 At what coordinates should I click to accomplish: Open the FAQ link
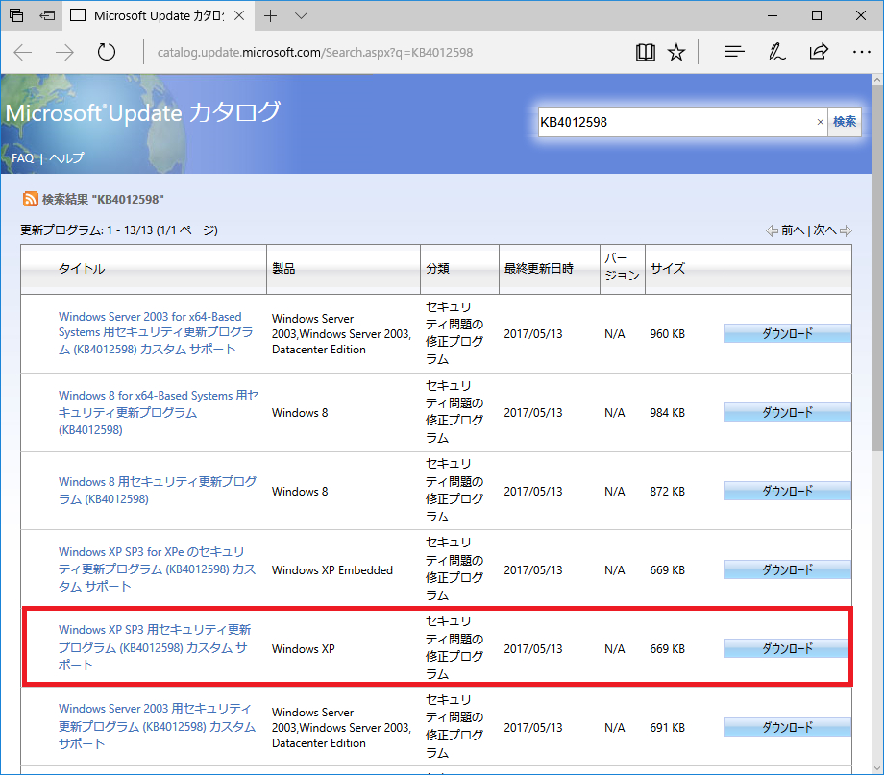click(x=22, y=158)
